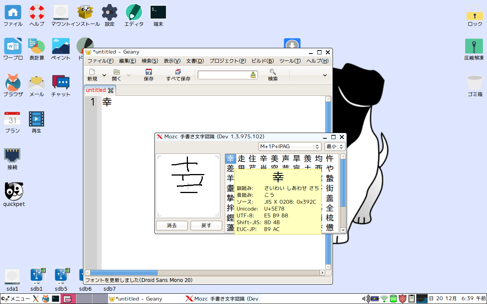
Task: Open the 圧縮解凍 archive icon
Action: (x=474, y=46)
